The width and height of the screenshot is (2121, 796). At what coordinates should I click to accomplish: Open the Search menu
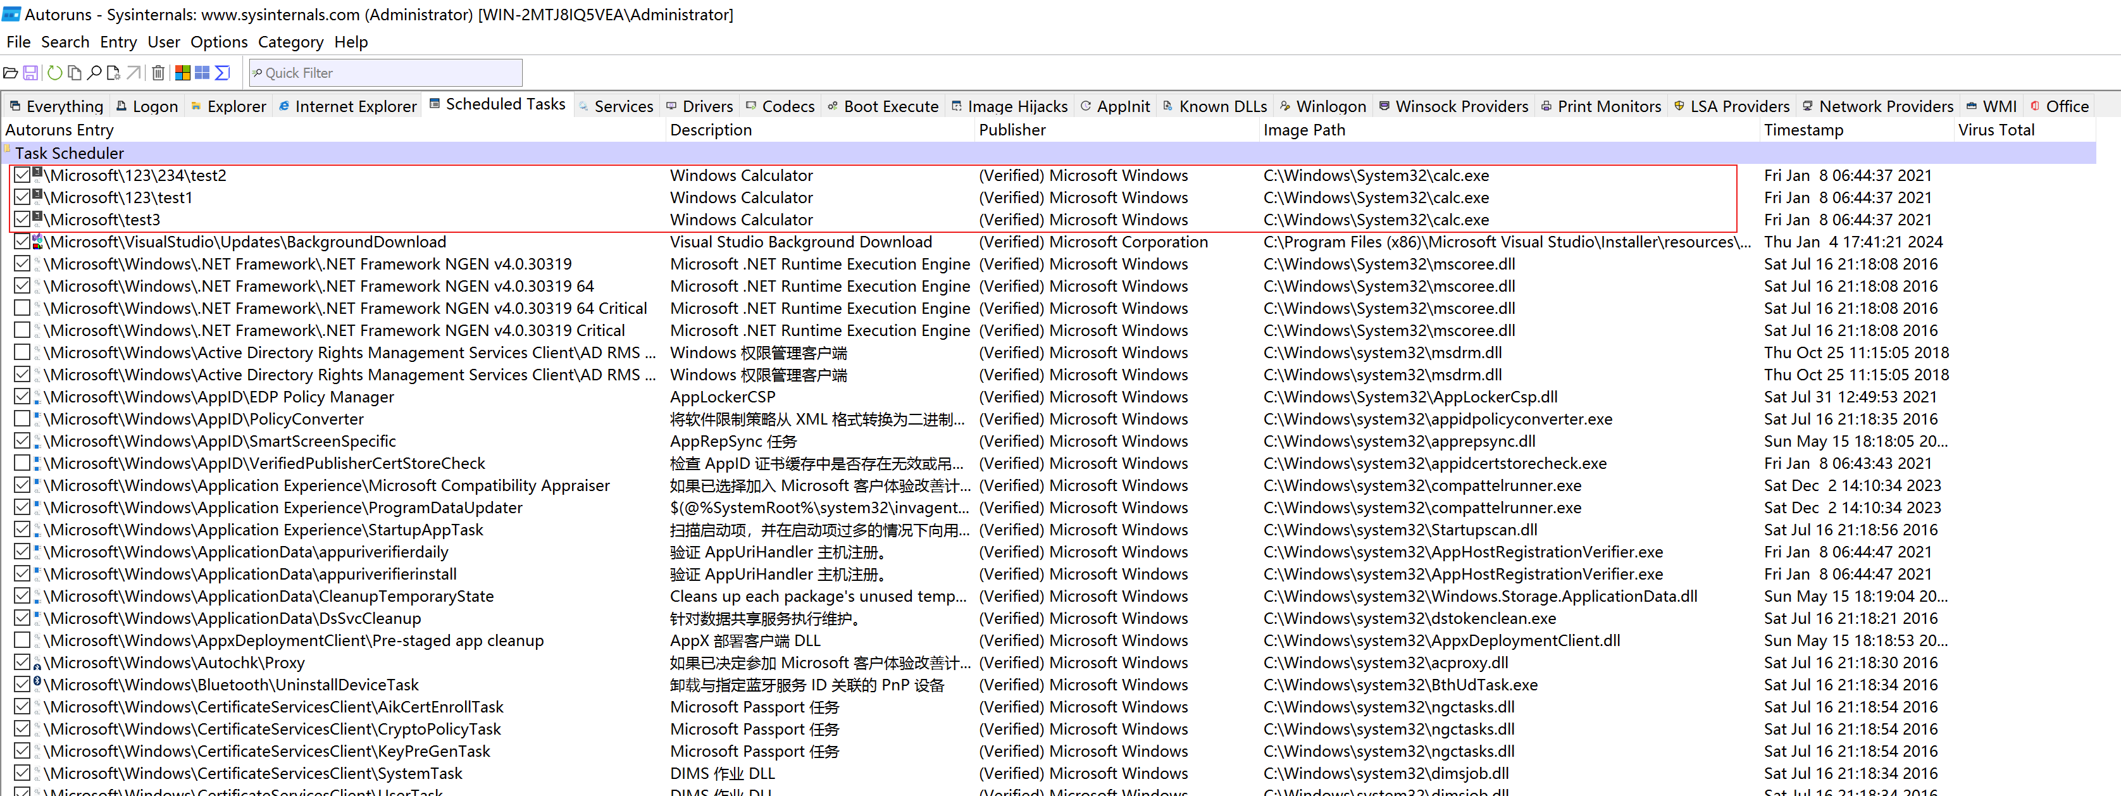click(x=65, y=42)
